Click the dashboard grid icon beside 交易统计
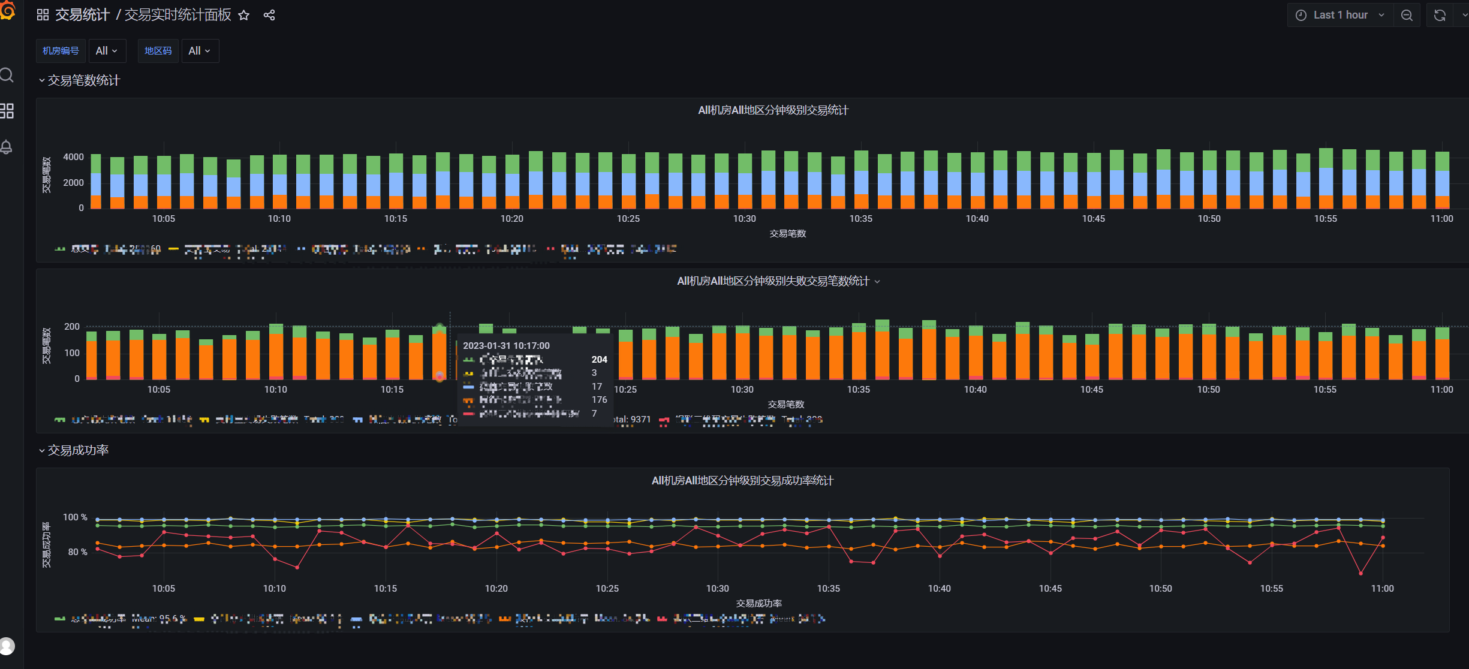The width and height of the screenshot is (1469, 669). (43, 15)
